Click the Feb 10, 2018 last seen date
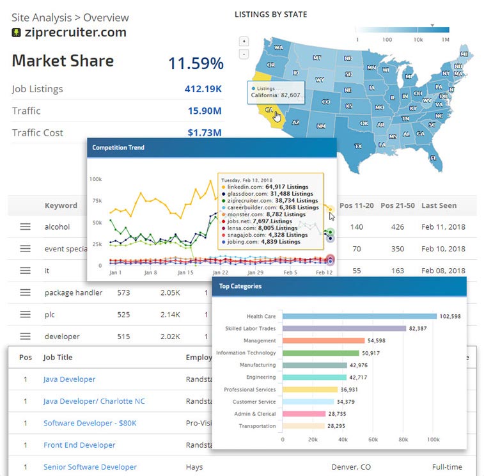The width and height of the screenshot is (484, 476). [x=443, y=249]
